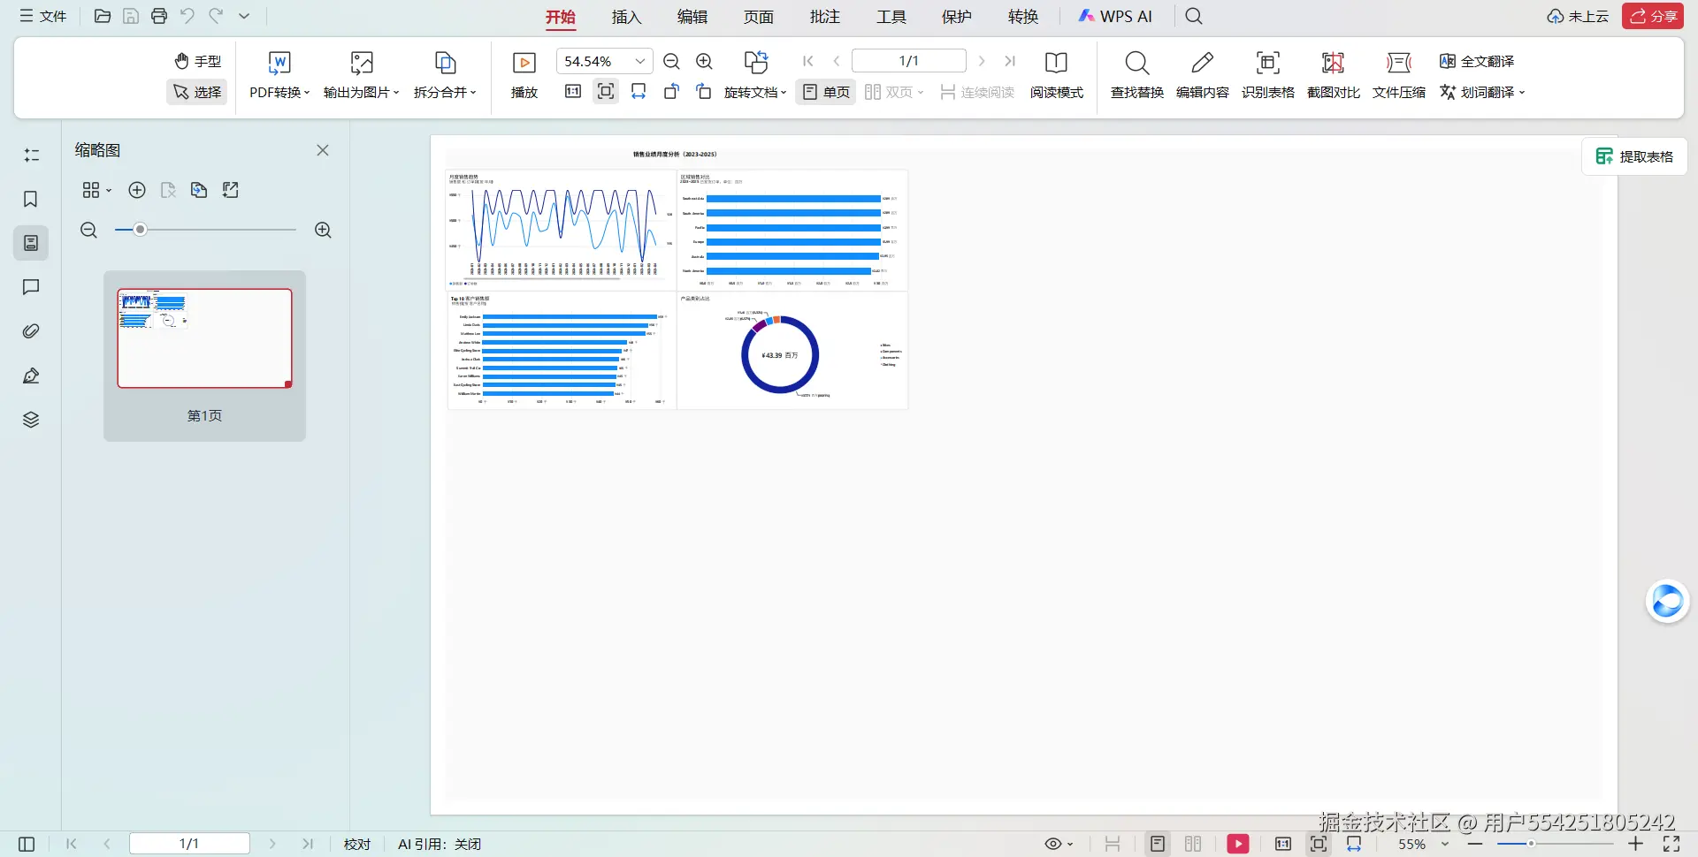Adjust the thumbnail size slider
The height and width of the screenshot is (857, 1698).
(x=140, y=230)
